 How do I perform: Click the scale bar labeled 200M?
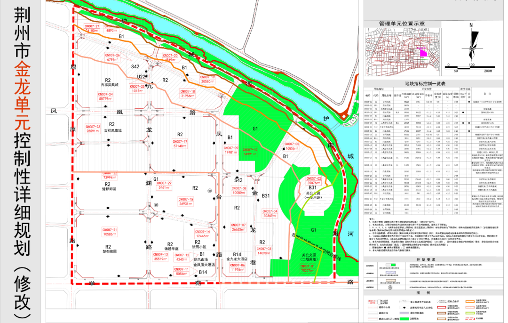pyautogui.click(x=470, y=68)
